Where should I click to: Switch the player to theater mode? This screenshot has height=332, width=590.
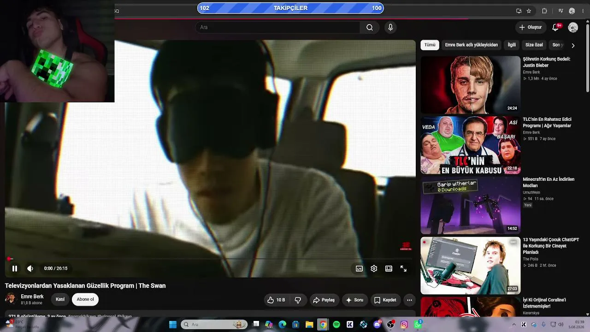pyautogui.click(x=389, y=268)
